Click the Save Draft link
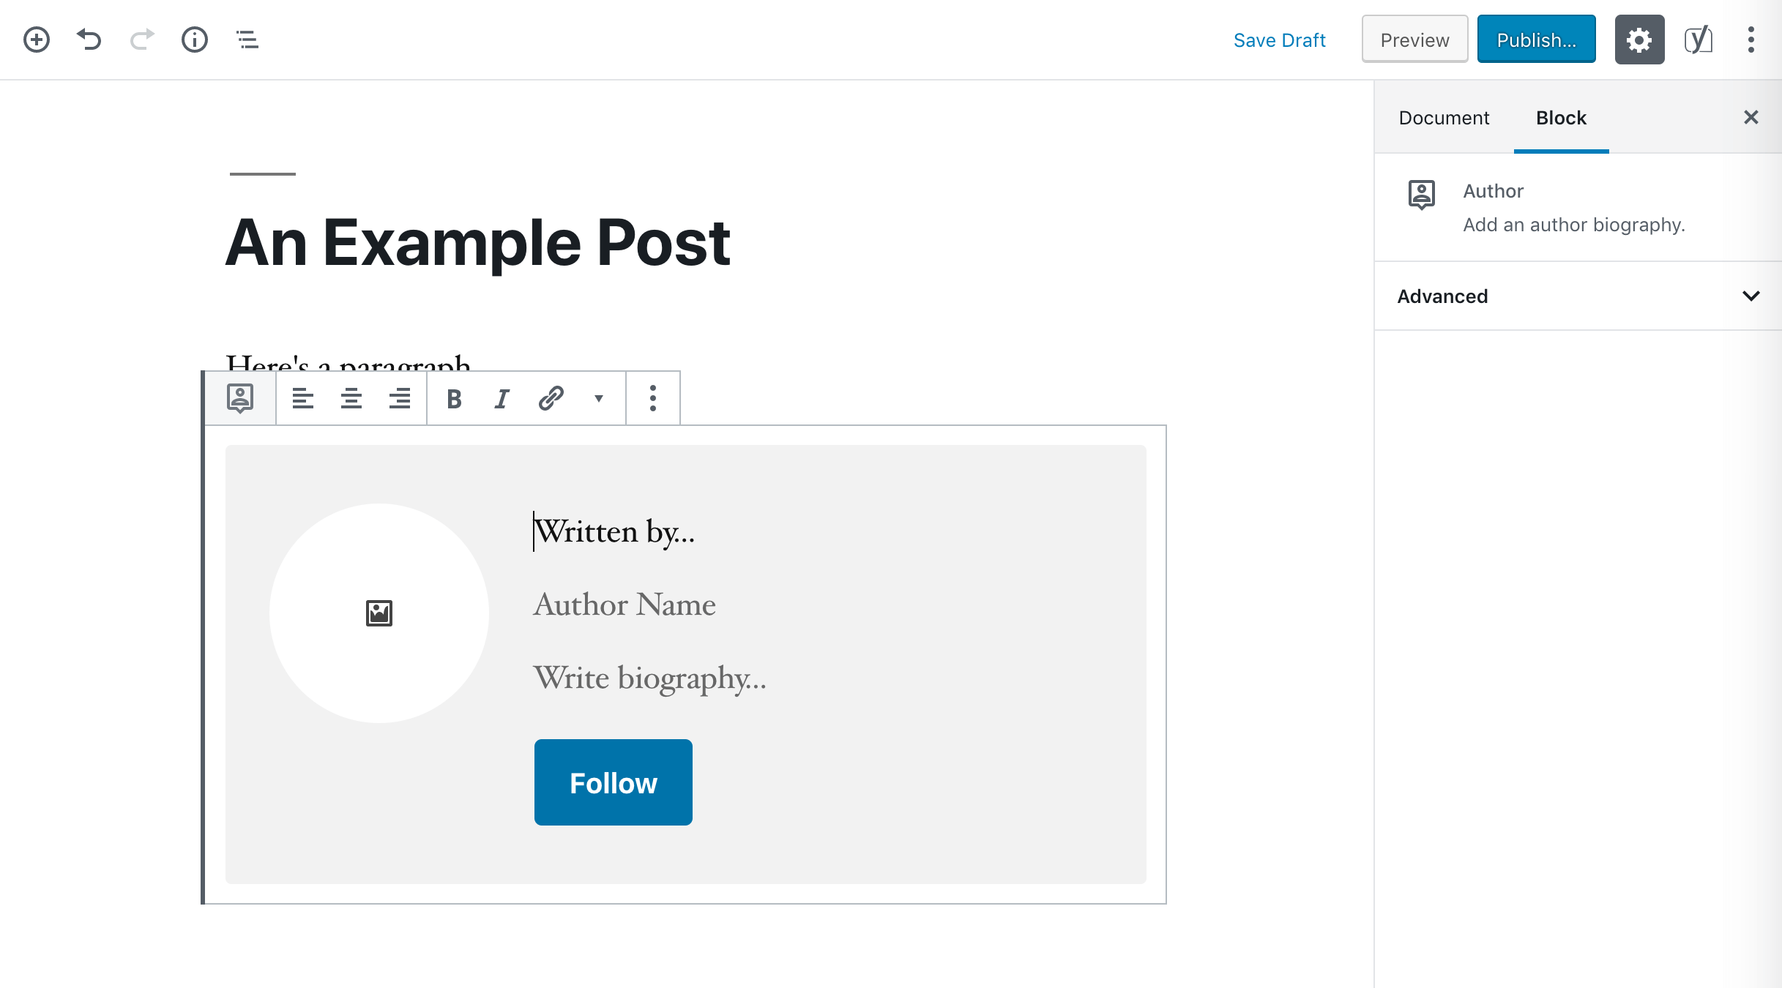This screenshot has width=1782, height=988. [x=1279, y=40]
